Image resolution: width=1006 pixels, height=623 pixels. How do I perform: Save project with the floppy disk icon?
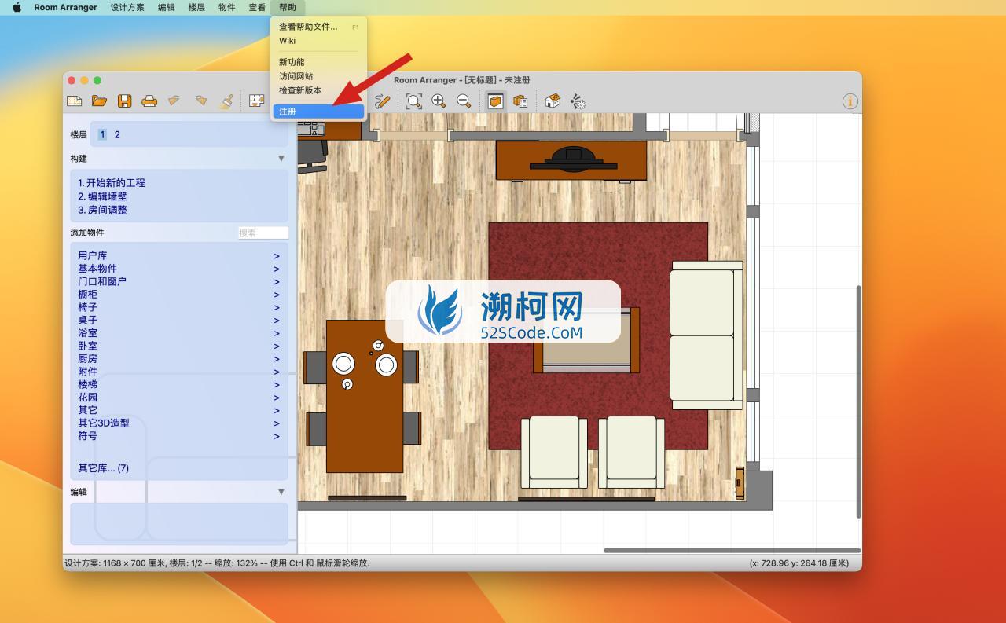coord(124,101)
